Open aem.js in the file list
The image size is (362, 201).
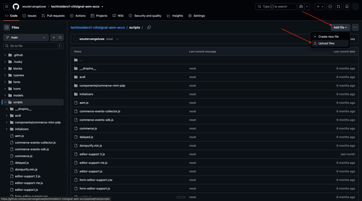click(x=84, y=103)
